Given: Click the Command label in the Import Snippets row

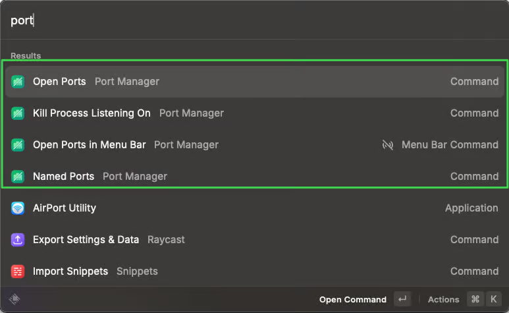Looking at the screenshot, I should pos(474,271).
